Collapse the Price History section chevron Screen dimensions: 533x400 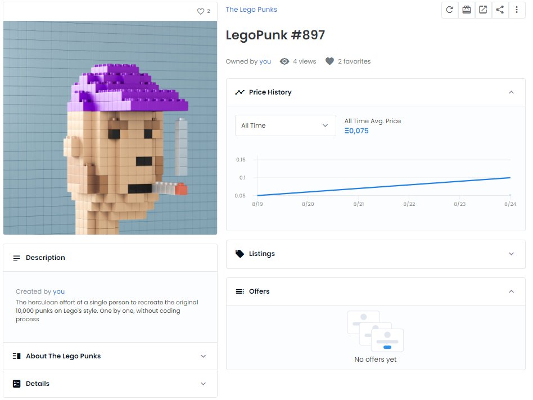coord(511,92)
